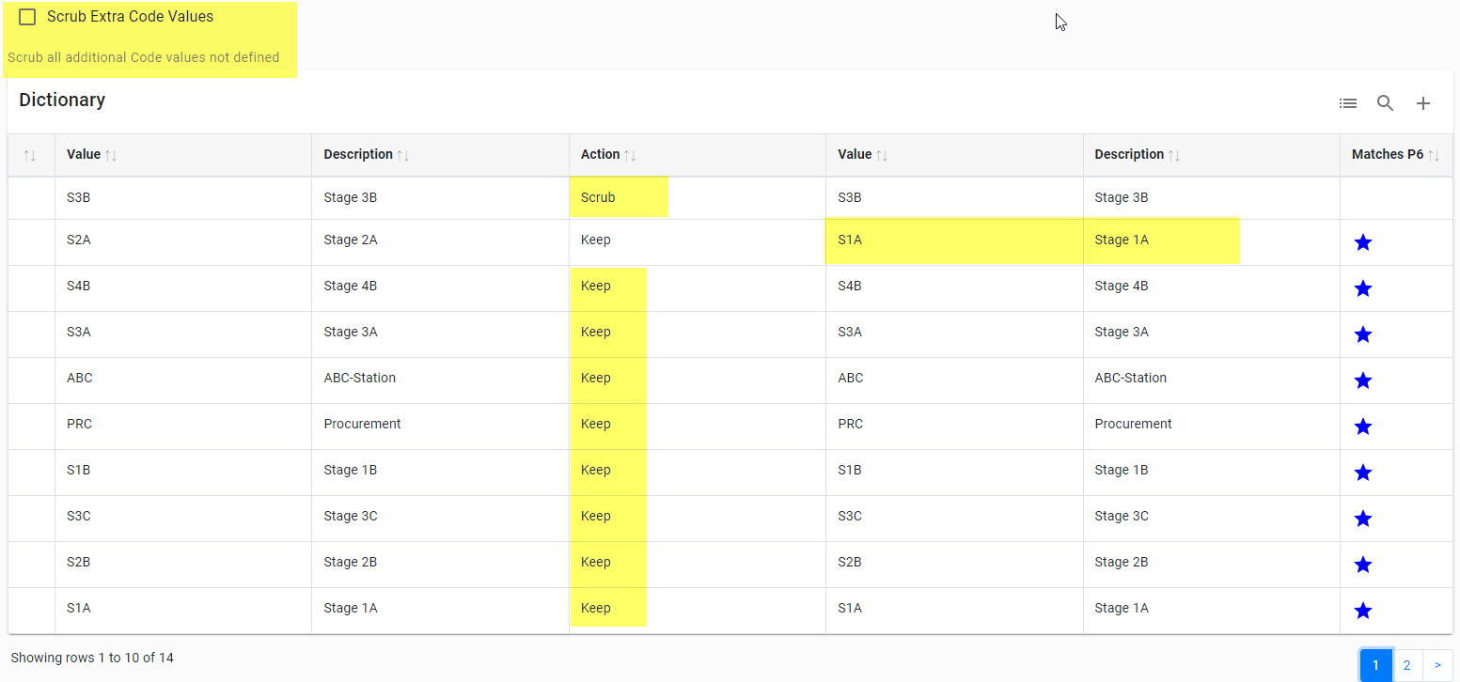Click the plus icon to add entry
The image size is (1460, 682).
[x=1423, y=103]
